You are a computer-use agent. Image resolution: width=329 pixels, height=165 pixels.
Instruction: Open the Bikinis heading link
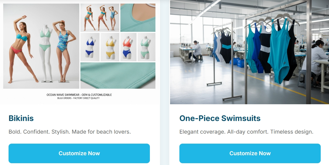pos(21,118)
